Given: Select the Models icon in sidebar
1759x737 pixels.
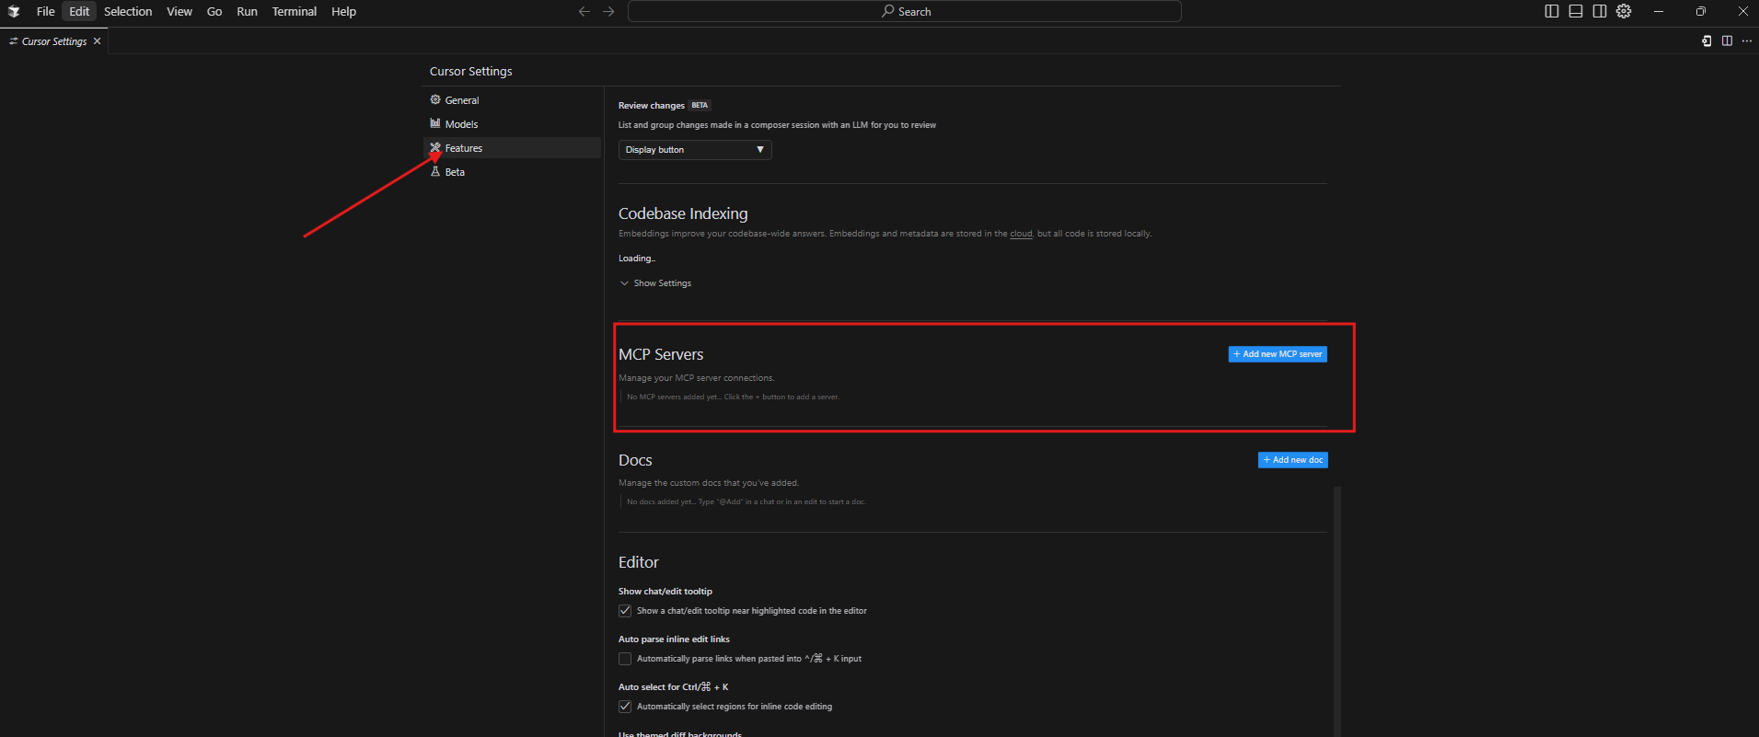Looking at the screenshot, I should tap(435, 123).
